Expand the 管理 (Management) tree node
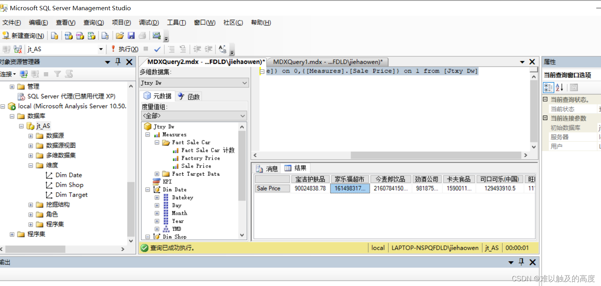This screenshot has height=286, width=601. pos(12,87)
